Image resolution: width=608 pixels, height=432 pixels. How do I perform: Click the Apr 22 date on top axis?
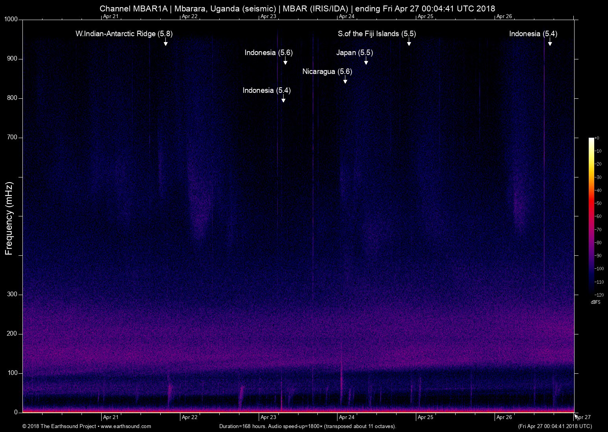(189, 17)
